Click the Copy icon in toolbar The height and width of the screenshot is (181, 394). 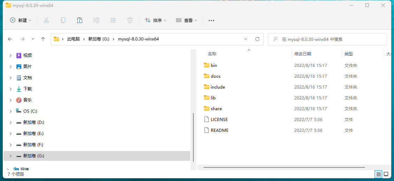tap(63, 20)
